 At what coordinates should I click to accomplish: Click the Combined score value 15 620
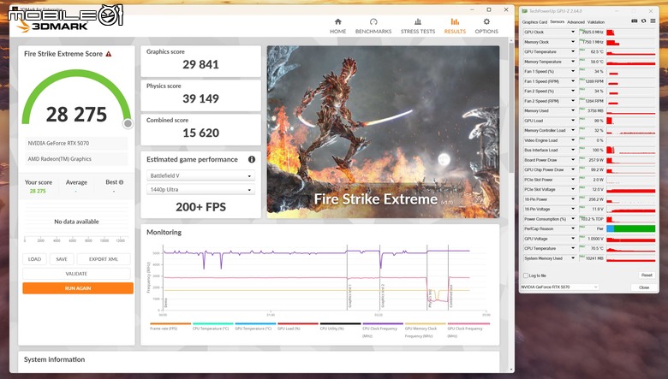pyautogui.click(x=200, y=133)
